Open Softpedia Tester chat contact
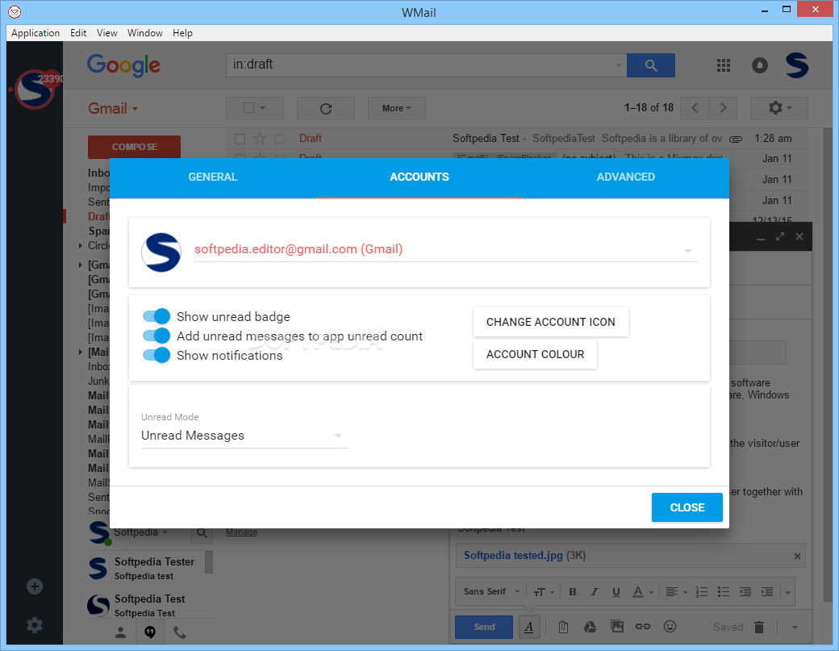 coord(146,568)
